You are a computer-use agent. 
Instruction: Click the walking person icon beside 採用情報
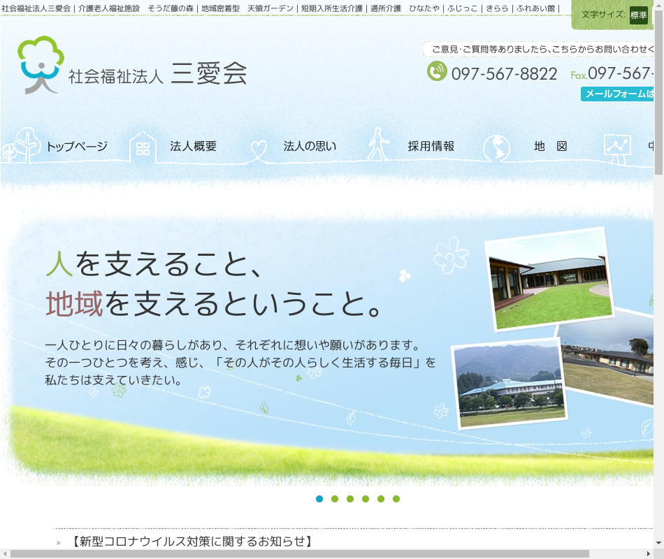(x=379, y=145)
